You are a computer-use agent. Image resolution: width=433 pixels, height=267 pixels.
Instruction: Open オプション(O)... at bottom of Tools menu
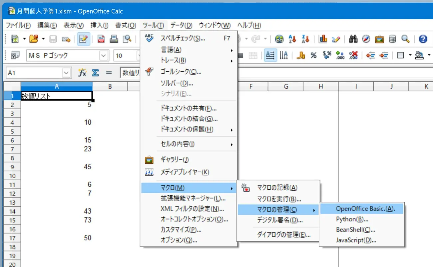[189, 240]
